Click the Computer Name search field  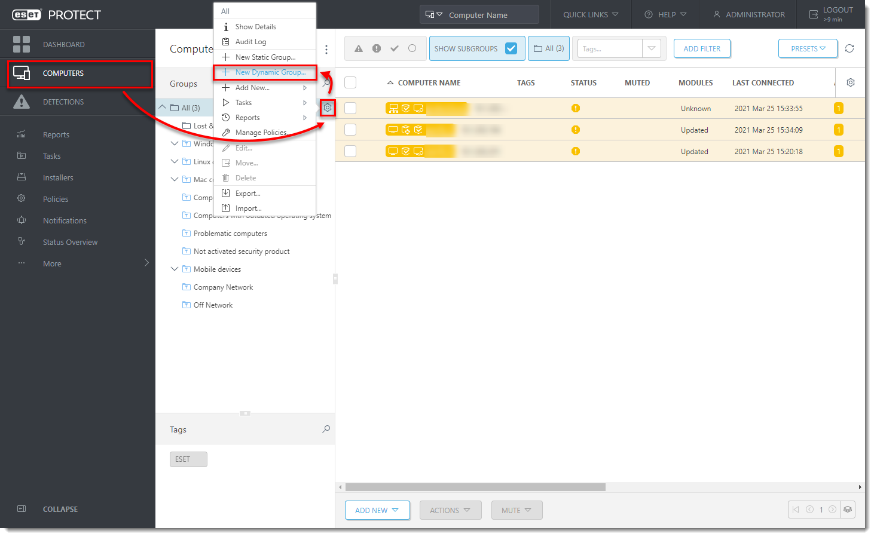[x=491, y=15]
